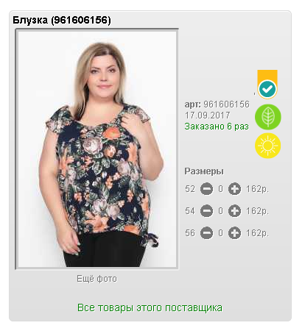The width and height of the screenshot is (305, 331).
Task: Decrease quantity for size 56
Action: click(x=206, y=233)
